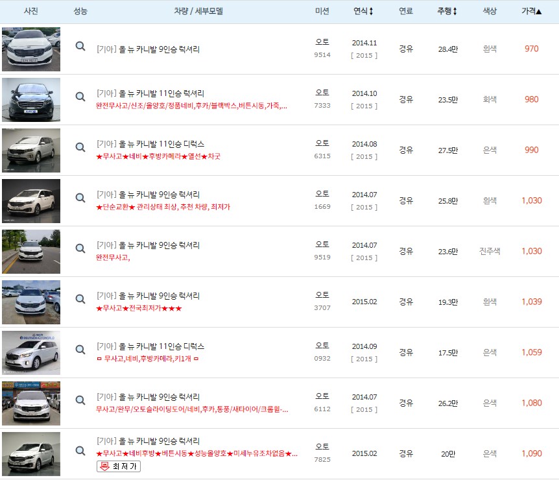Click price 970
The height and width of the screenshot is (480, 559).
(x=531, y=49)
